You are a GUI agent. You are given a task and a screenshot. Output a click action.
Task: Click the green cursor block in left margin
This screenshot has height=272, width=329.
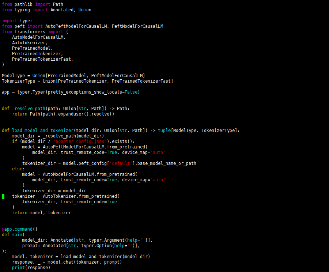click(x=3, y=196)
